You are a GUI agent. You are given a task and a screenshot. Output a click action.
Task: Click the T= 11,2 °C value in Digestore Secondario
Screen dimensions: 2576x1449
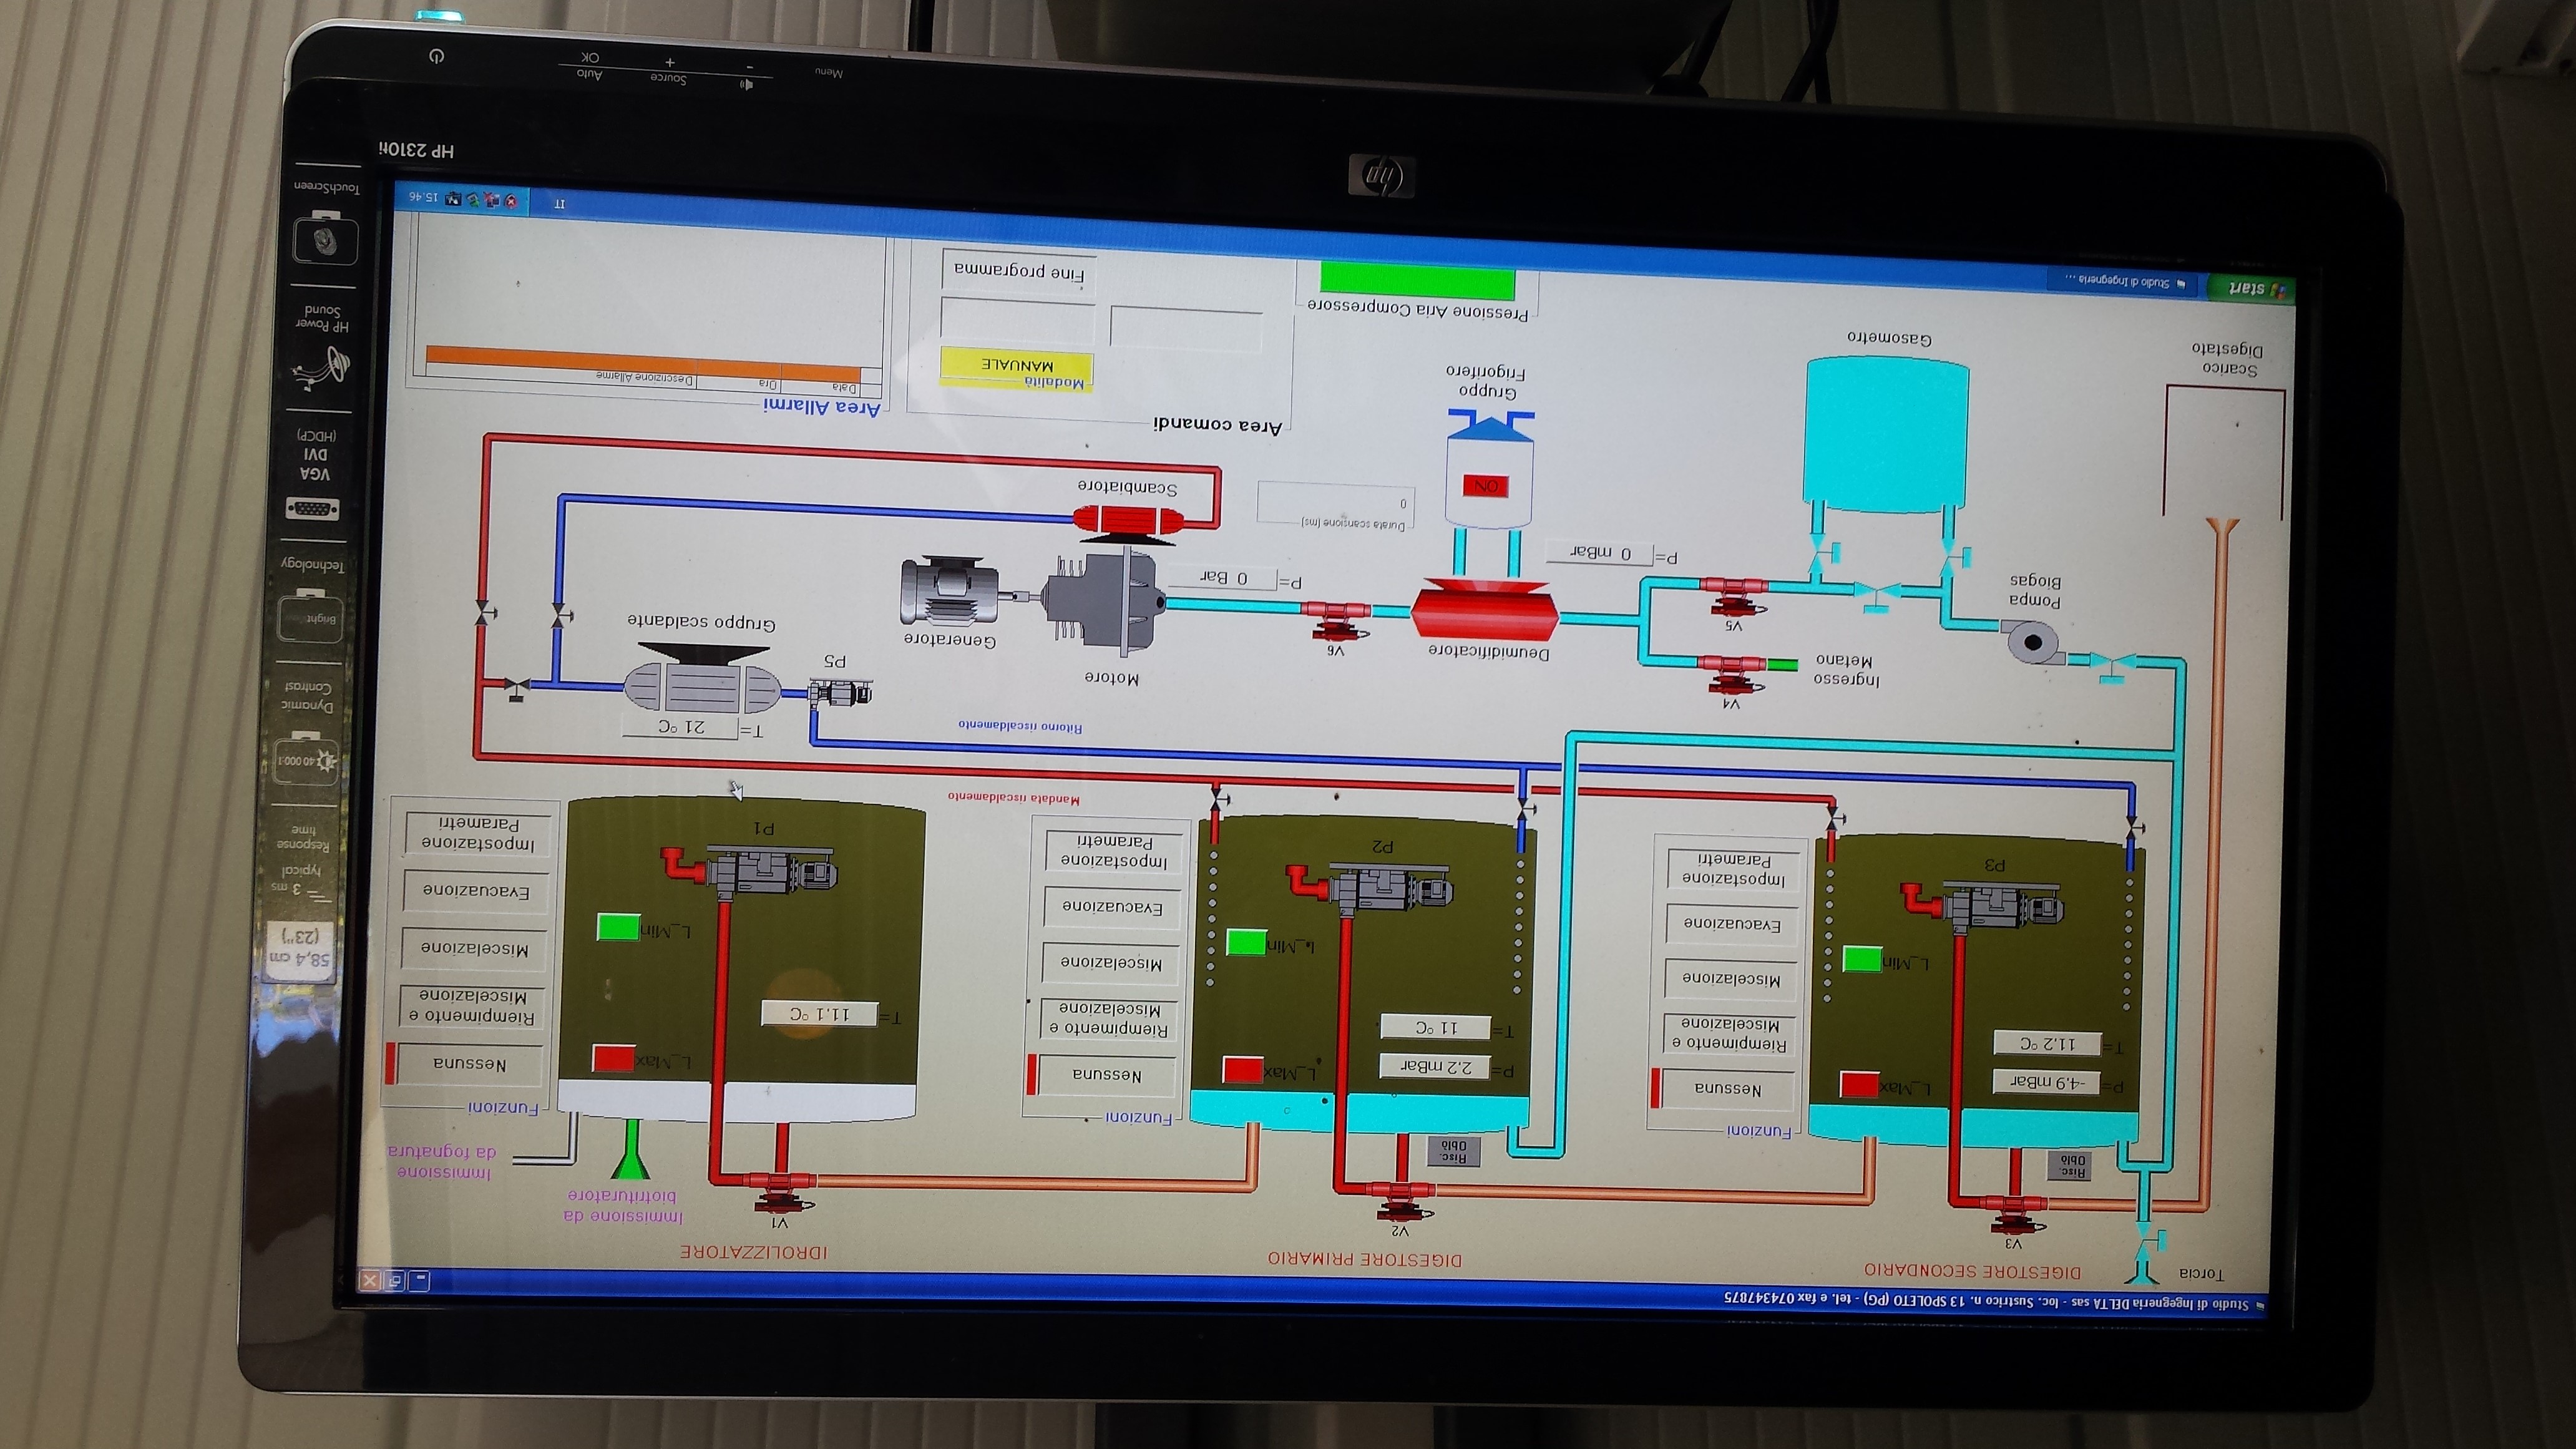2047,1043
